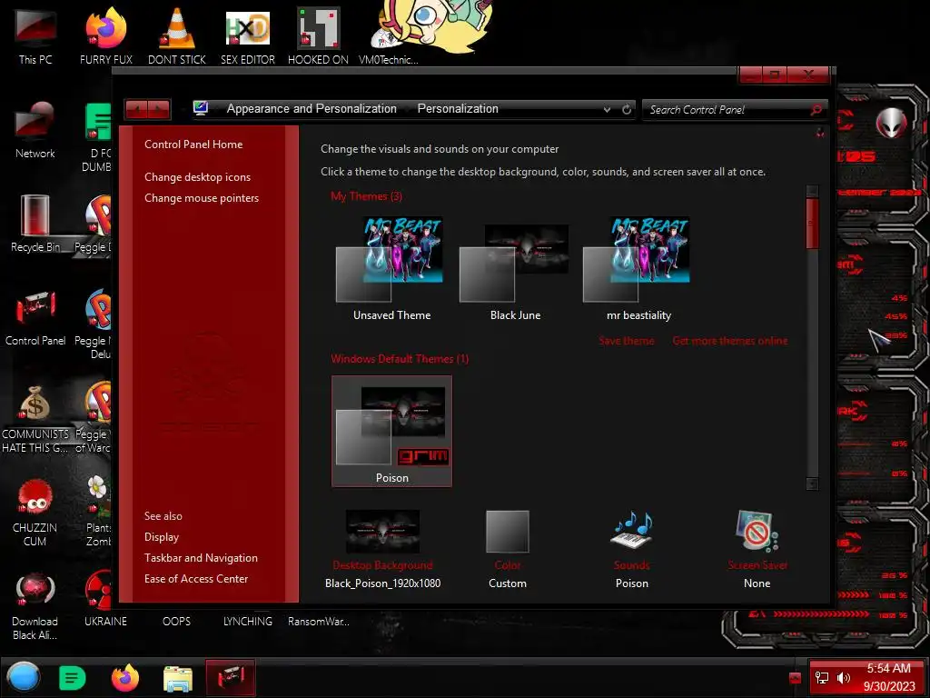
Task: Open the green notes app on taskbar
Action: tap(73, 678)
